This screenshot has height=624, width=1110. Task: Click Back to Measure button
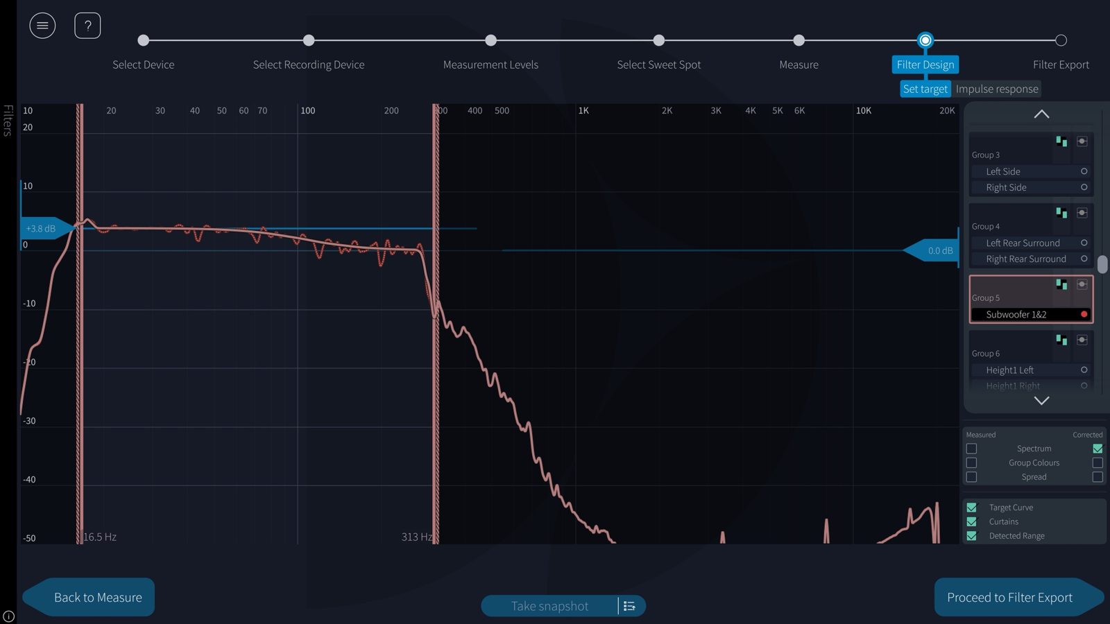click(88, 597)
